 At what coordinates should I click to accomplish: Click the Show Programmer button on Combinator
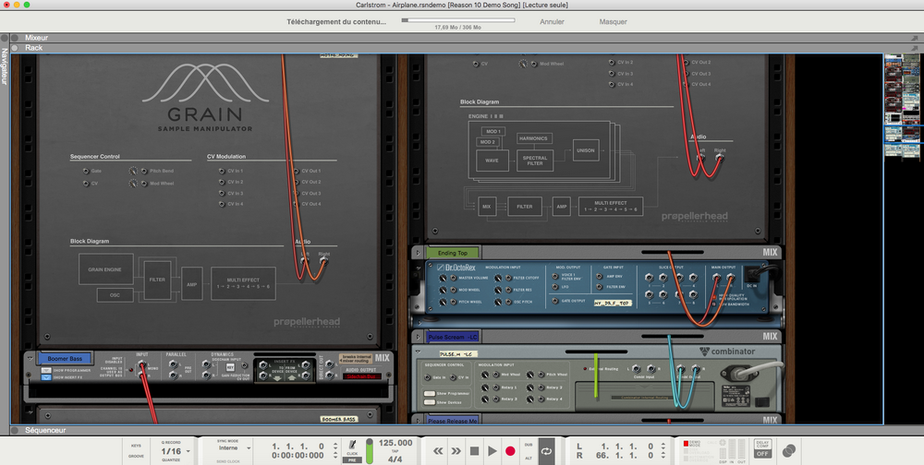click(x=432, y=392)
